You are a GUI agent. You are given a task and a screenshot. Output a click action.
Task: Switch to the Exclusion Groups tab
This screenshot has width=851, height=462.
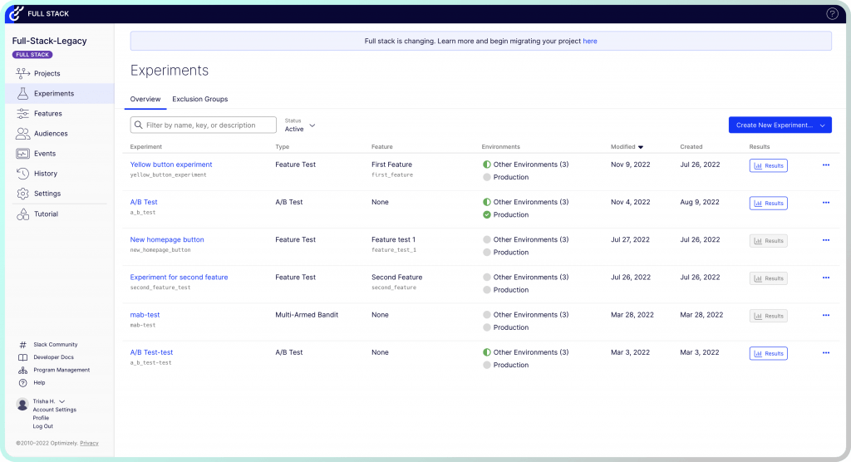pos(199,100)
